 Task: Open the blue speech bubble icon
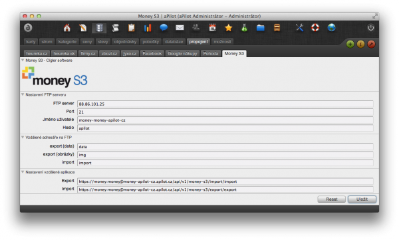tap(164, 27)
